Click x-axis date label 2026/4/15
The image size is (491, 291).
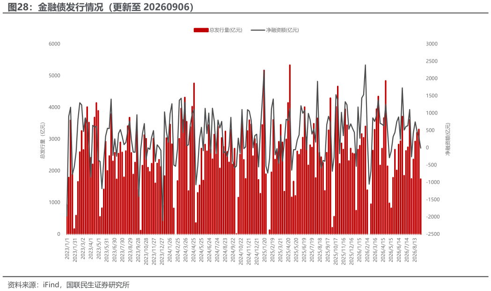pos(383,250)
